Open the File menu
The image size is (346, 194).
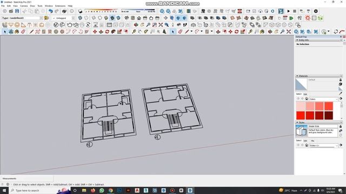pos(3,6)
